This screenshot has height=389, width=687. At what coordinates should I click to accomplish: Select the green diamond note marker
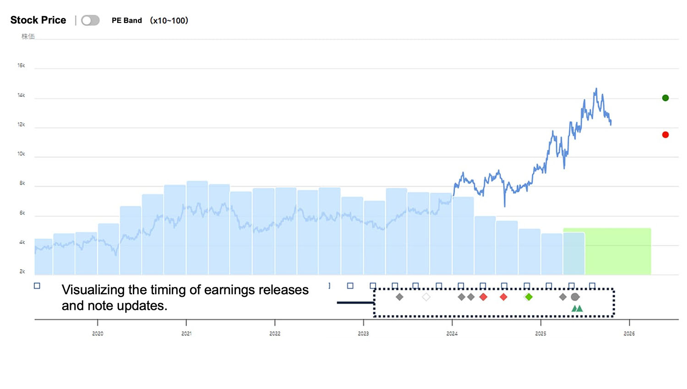[529, 297]
